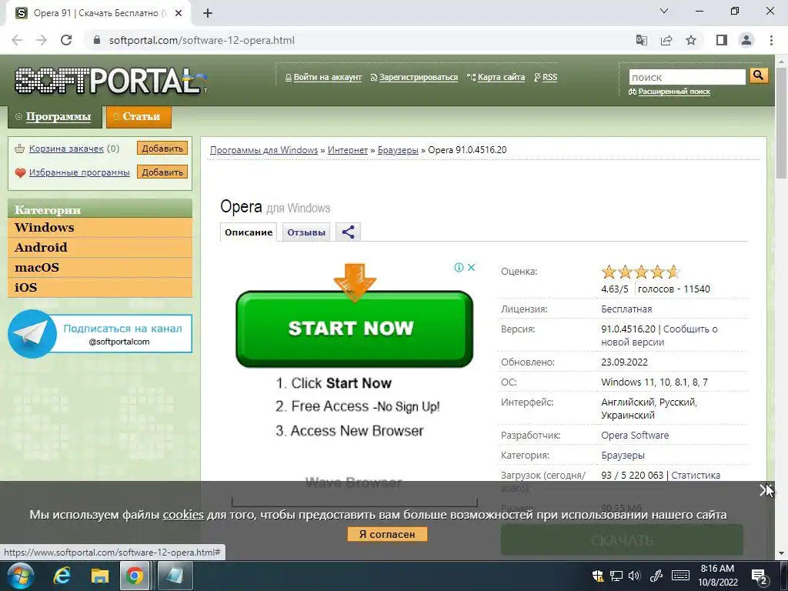This screenshot has height=591, width=788.
Task: Open Программы для Windows breadcrumb
Action: [264, 150]
